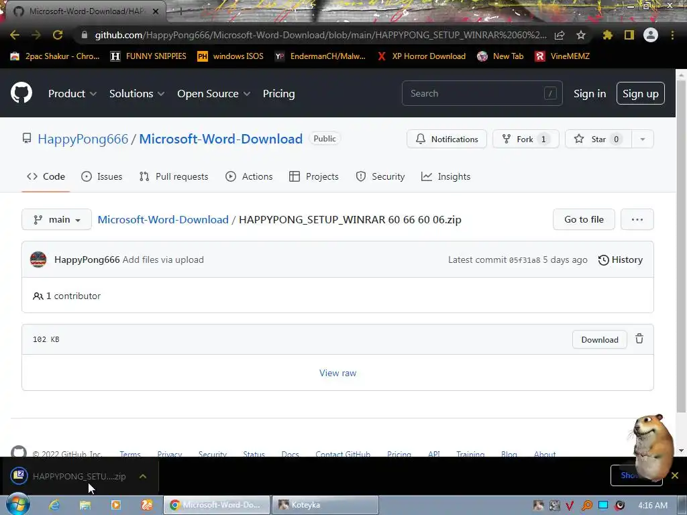Open Product dropdown menu
This screenshot has width=687, height=515.
(x=72, y=94)
